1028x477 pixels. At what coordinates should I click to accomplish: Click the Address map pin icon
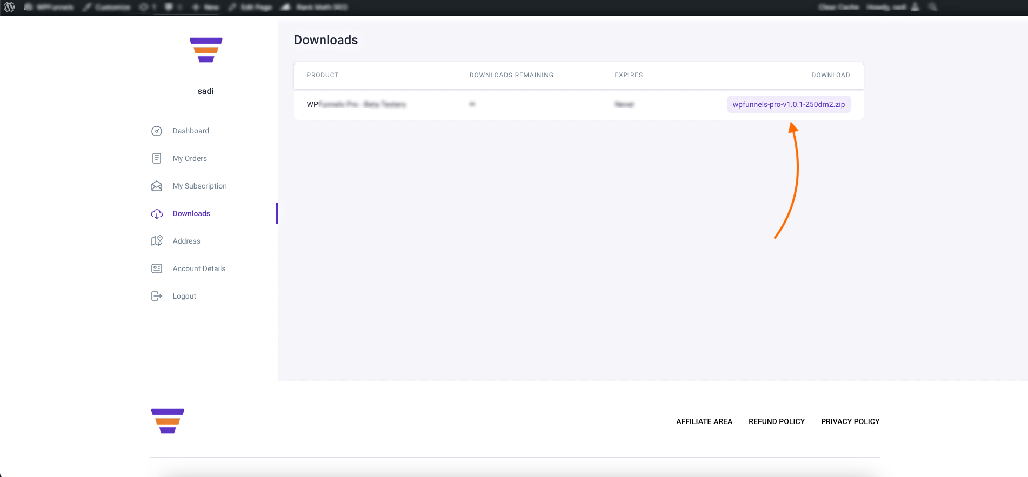157,241
